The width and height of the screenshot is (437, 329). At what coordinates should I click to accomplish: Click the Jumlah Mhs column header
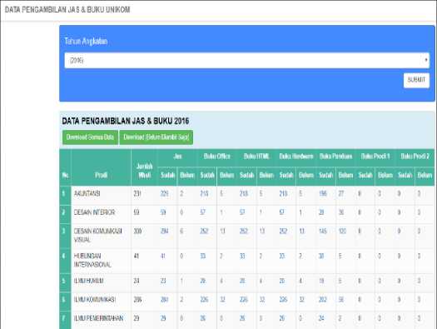click(x=144, y=171)
